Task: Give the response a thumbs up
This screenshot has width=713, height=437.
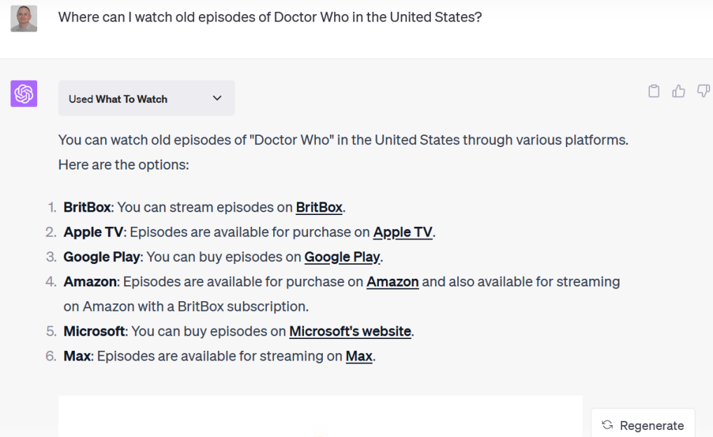Action: 679,91
